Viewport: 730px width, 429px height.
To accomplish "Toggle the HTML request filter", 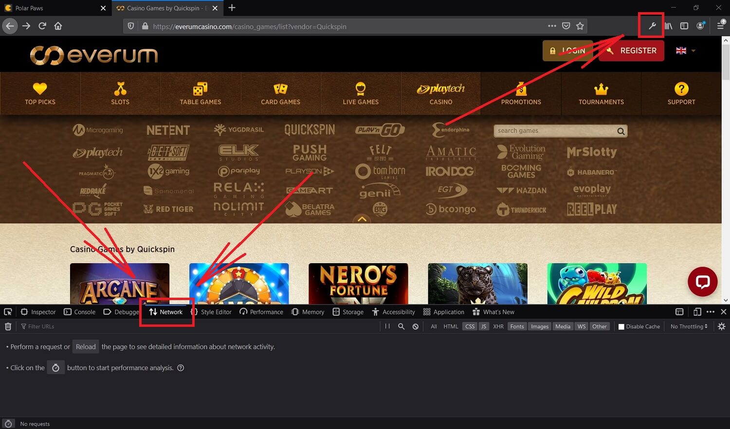I will [x=451, y=326].
